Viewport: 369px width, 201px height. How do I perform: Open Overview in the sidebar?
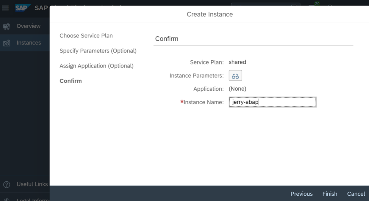tap(29, 26)
